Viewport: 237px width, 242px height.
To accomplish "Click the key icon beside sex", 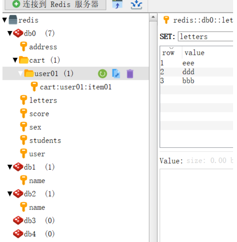I will click(24, 127).
